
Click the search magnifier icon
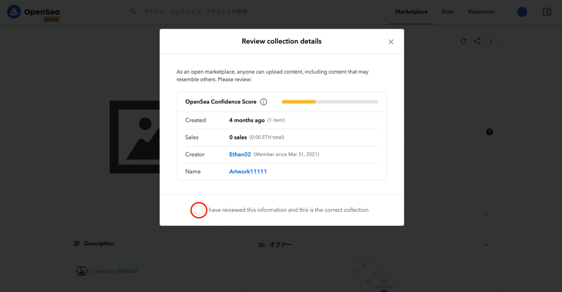(133, 12)
